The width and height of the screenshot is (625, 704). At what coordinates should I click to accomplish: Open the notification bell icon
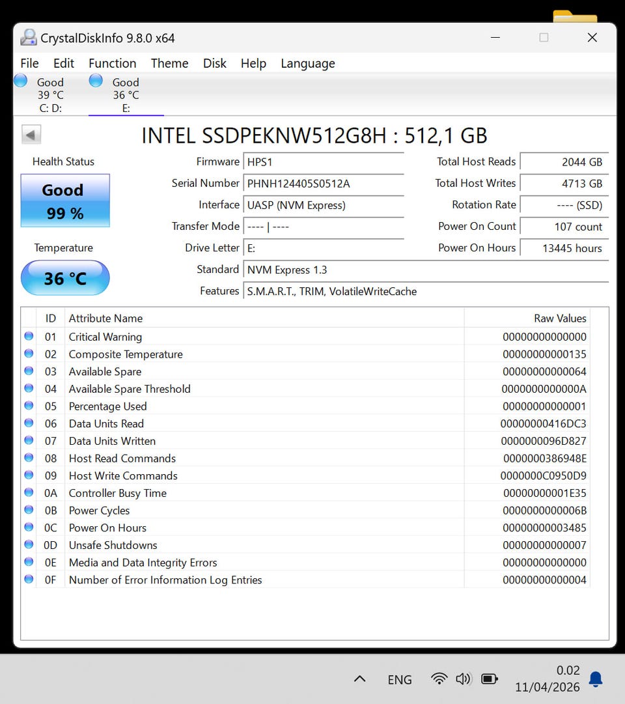[x=595, y=679]
